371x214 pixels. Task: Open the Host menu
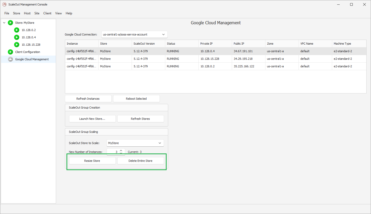27,13
